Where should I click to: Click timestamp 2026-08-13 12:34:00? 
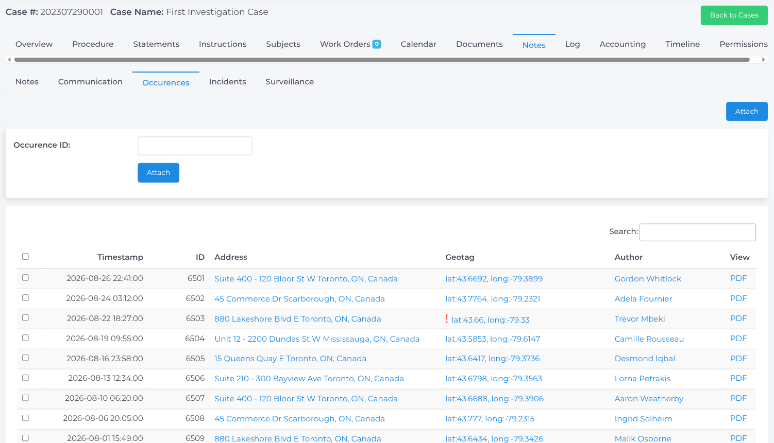[106, 378]
